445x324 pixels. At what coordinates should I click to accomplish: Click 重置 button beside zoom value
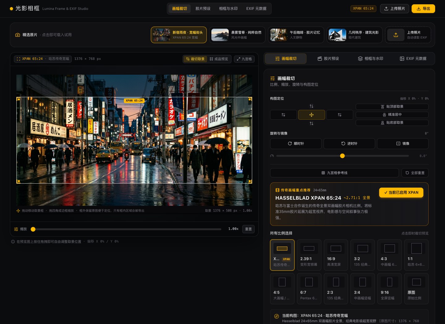248,229
